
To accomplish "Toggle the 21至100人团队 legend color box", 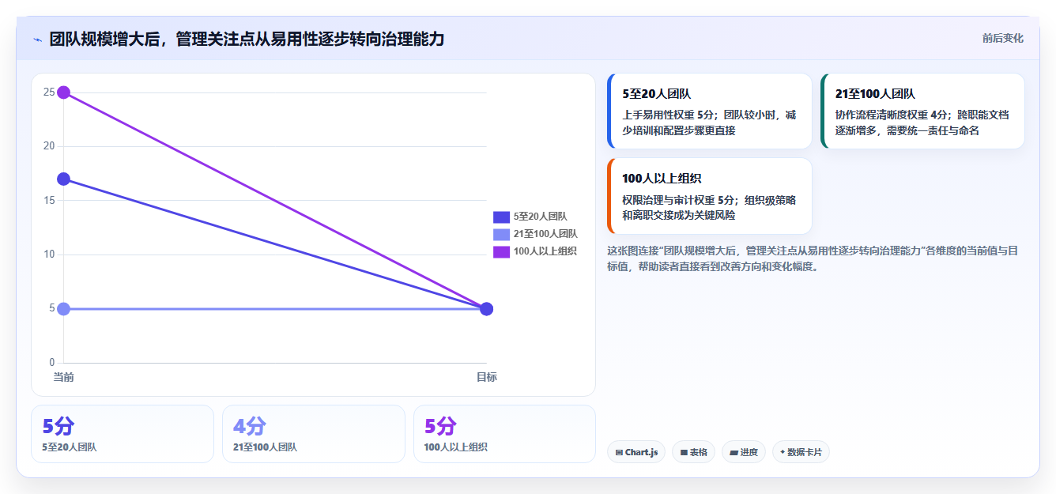I will [x=501, y=234].
